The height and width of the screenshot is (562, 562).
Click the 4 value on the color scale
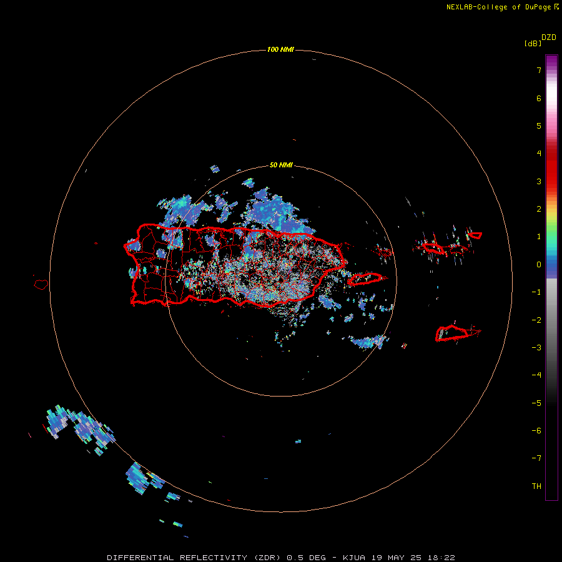pos(539,154)
